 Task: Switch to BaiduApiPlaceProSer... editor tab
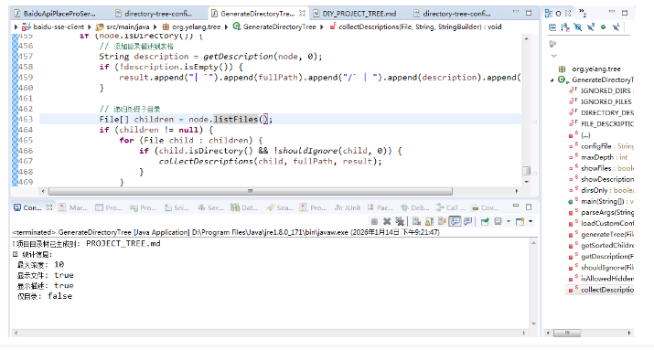coord(55,14)
